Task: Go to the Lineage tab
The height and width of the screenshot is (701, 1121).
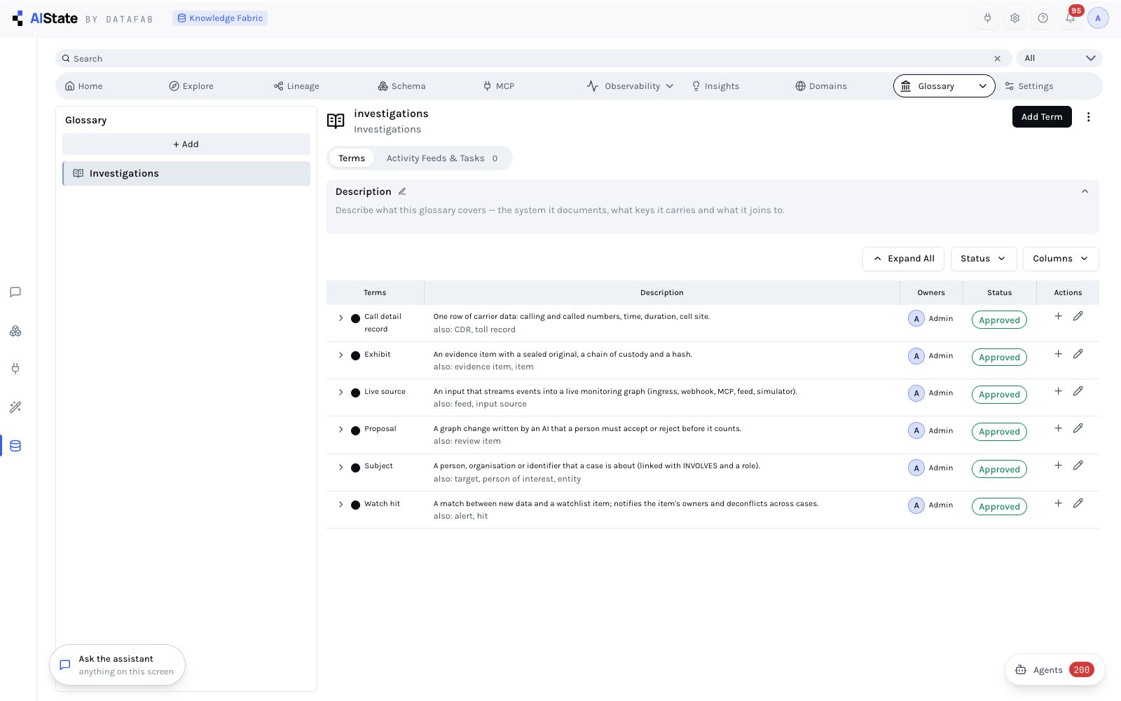Action: tap(296, 86)
